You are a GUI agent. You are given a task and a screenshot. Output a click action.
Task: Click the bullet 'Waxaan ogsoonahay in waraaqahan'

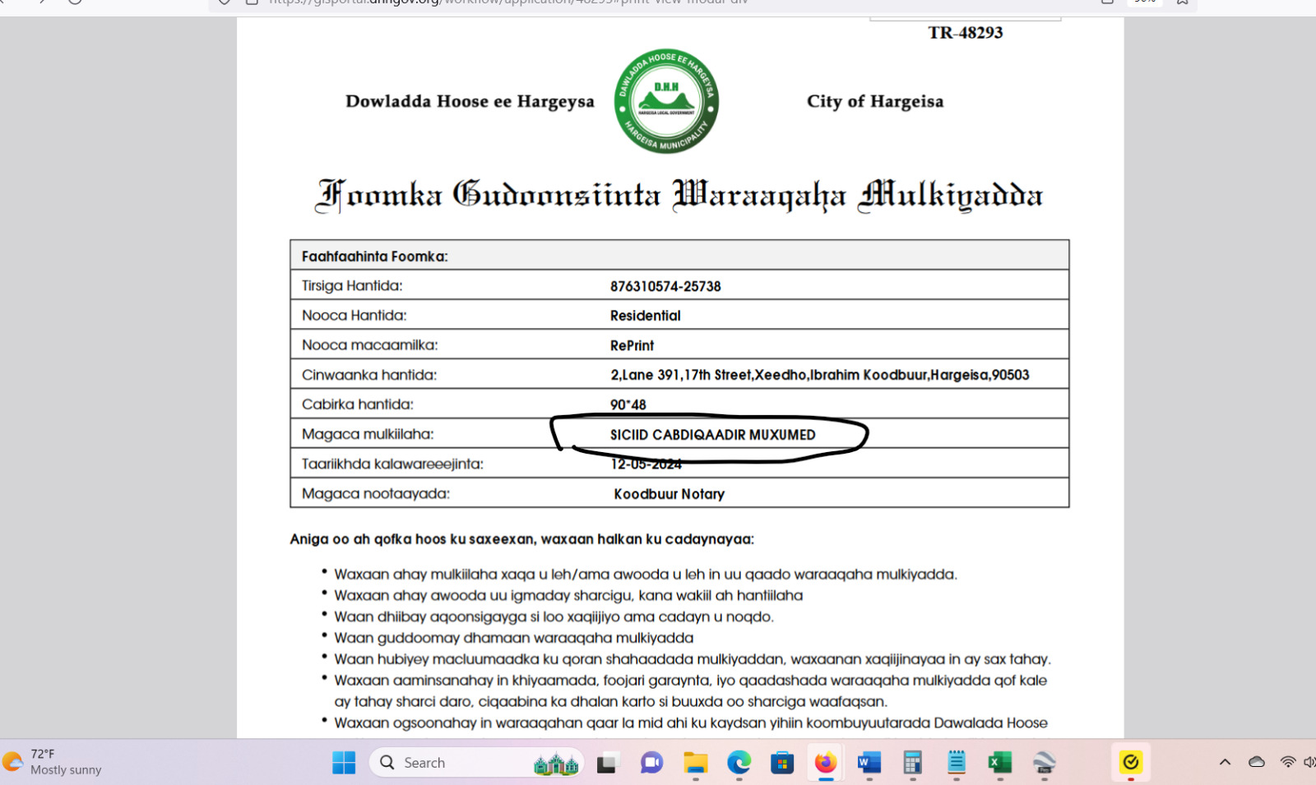691,723
